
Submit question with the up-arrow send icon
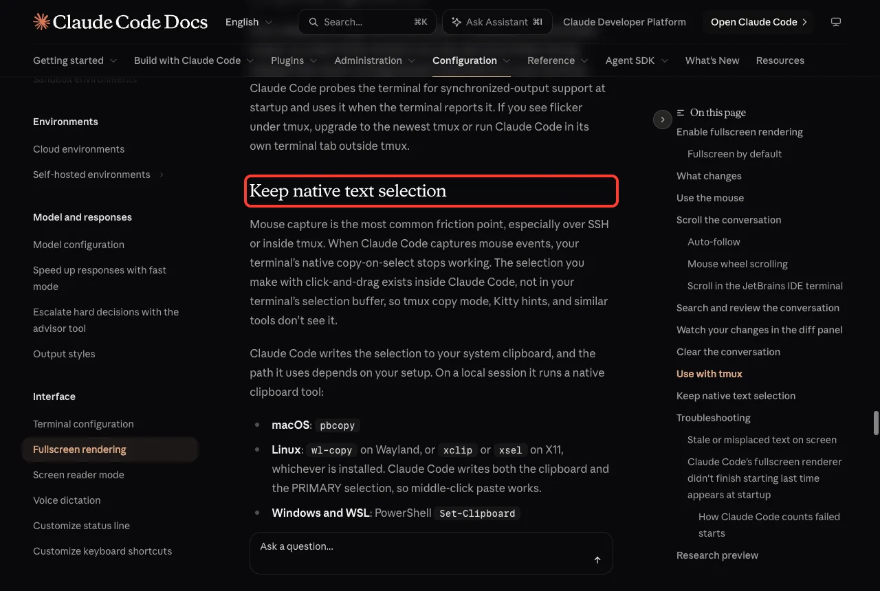pos(597,560)
